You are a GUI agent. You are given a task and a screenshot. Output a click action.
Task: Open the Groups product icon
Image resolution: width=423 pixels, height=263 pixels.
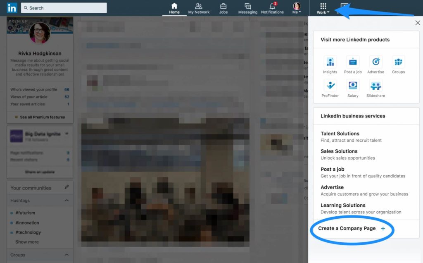coord(399,65)
